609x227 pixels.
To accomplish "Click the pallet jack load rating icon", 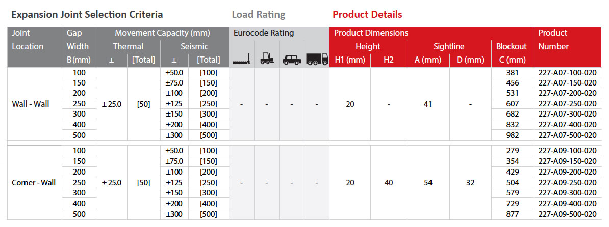I will click(241, 60).
